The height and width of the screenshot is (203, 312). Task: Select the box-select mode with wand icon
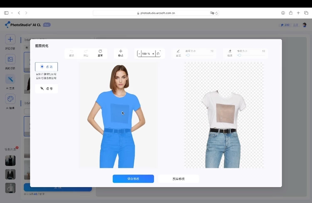coord(47,88)
